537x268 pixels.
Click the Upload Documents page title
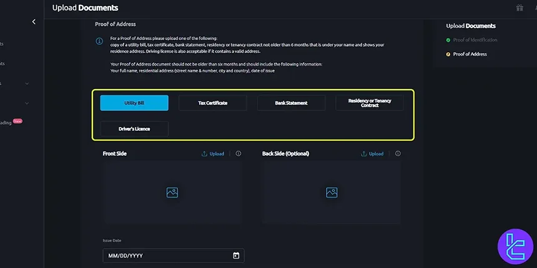pos(86,8)
